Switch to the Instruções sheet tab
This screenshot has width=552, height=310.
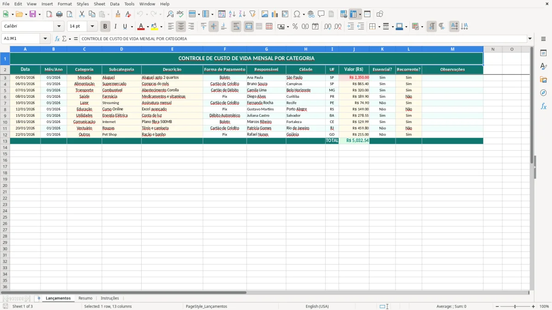click(x=110, y=298)
